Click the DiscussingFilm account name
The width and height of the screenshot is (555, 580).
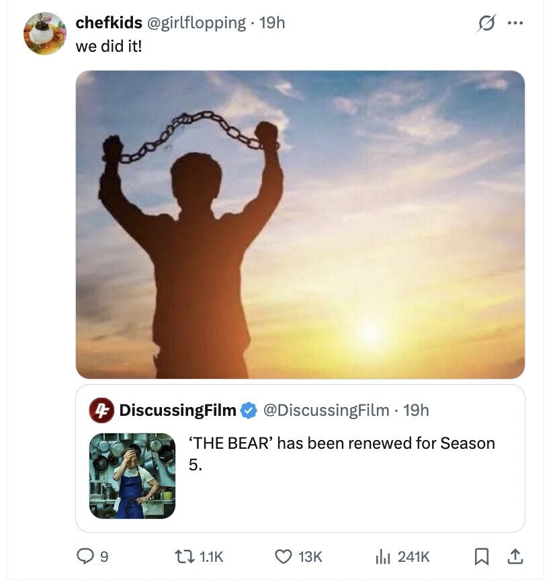pos(177,410)
